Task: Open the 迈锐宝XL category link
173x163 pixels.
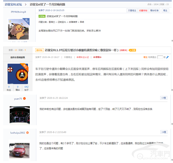Action: tap(62, 22)
